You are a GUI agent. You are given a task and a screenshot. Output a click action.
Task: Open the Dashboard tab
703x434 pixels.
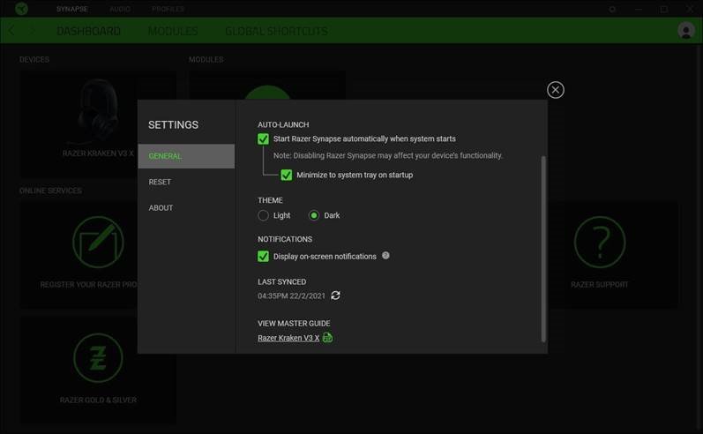click(x=89, y=31)
